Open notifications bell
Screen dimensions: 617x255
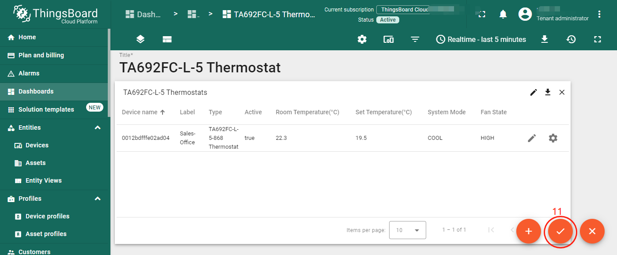(503, 14)
